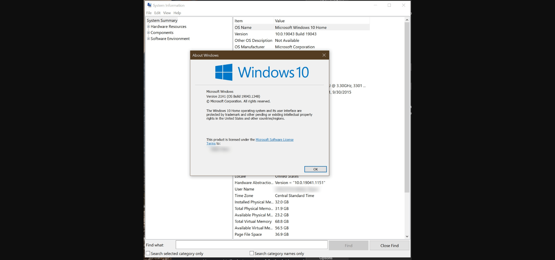Select the OS Manufacturer row
The height and width of the screenshot is (260, 555).
tap(301, 47)
